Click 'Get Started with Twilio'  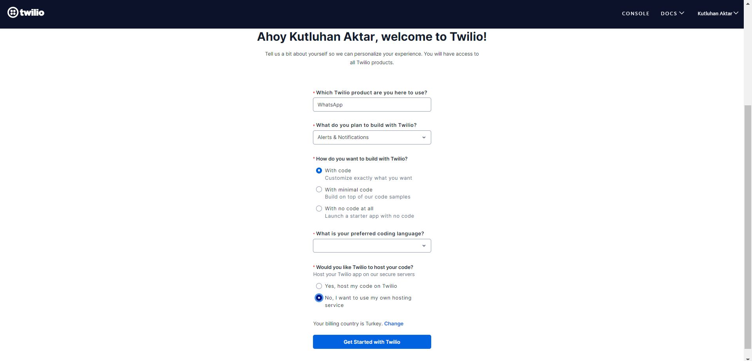(372, 342)
